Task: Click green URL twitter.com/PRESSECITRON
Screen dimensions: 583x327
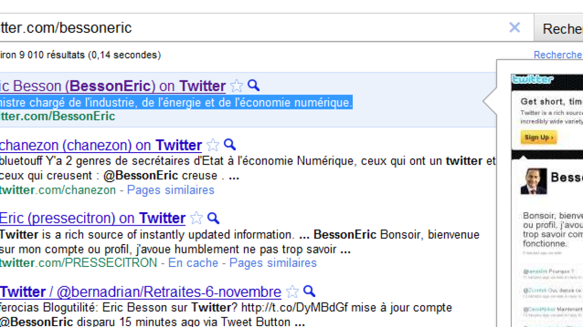Action: click(x=78, y=263)
